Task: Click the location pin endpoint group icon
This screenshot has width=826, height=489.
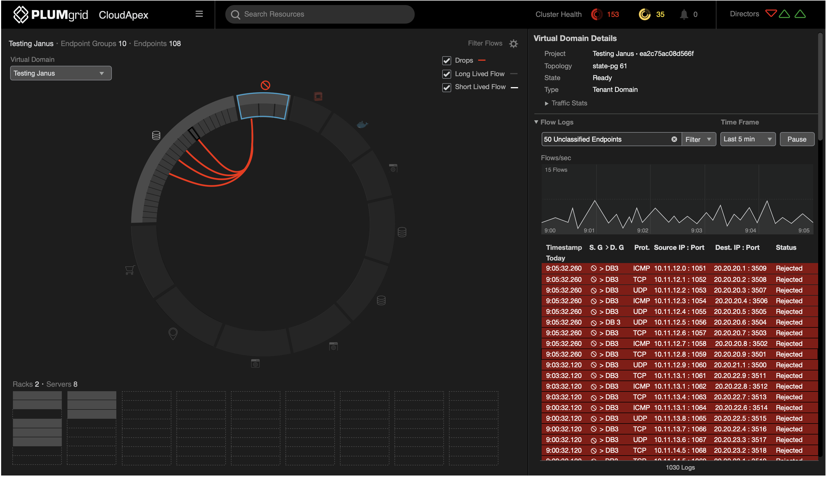Action: pos(173,334)
